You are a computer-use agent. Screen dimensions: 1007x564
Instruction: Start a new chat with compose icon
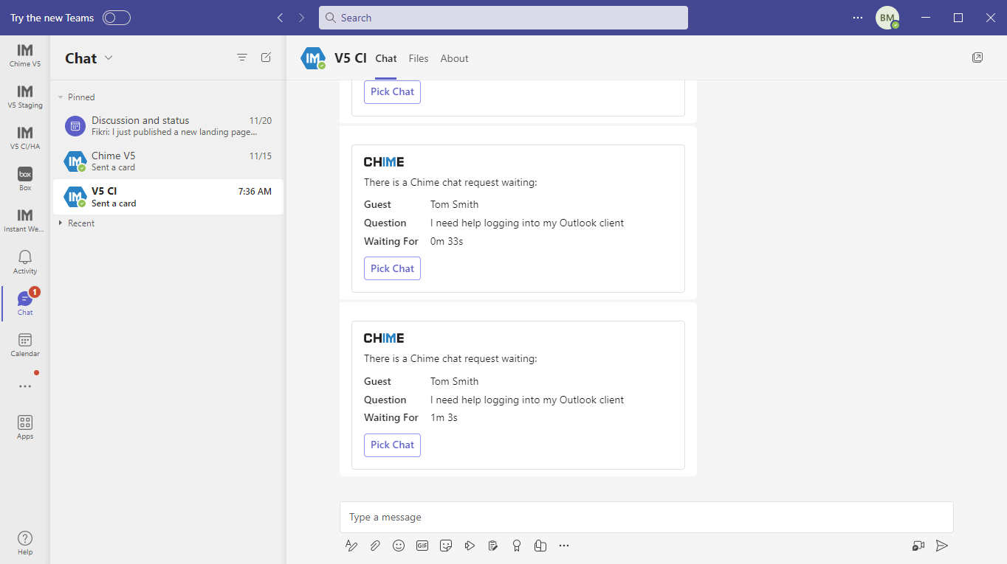(x=266, y=58)
